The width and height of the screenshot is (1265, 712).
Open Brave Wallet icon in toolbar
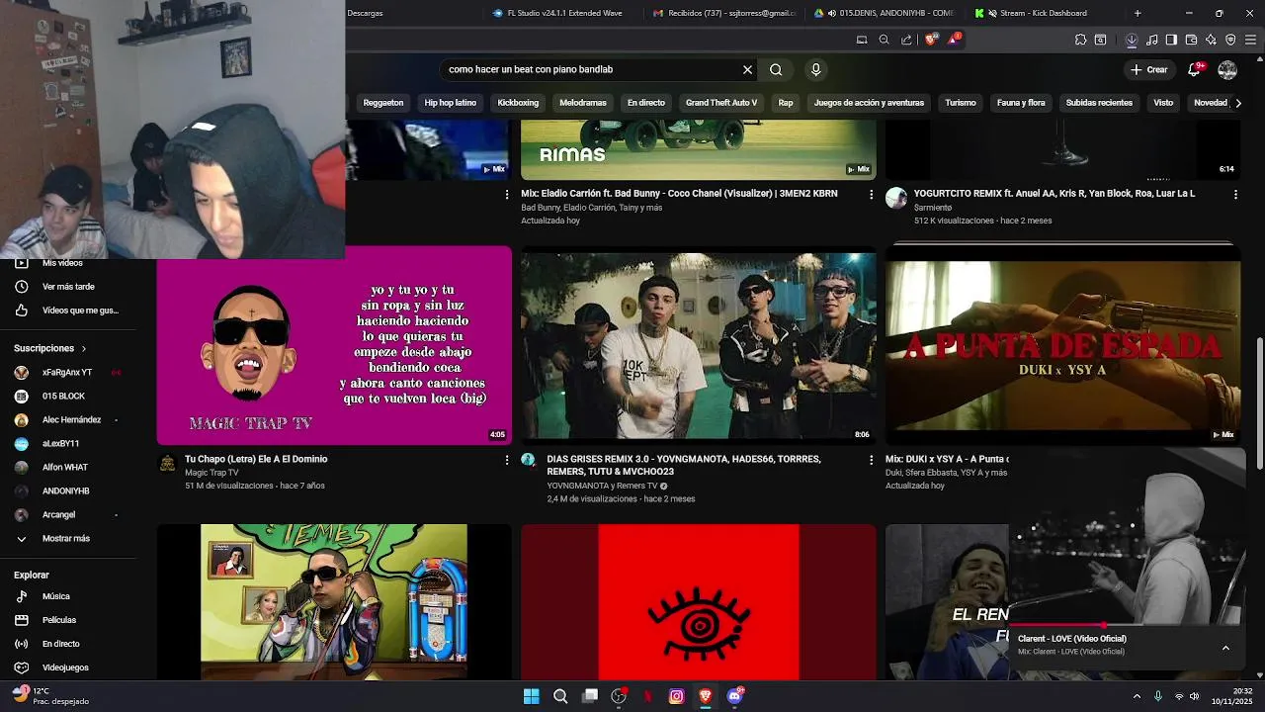pos(1191,40)
